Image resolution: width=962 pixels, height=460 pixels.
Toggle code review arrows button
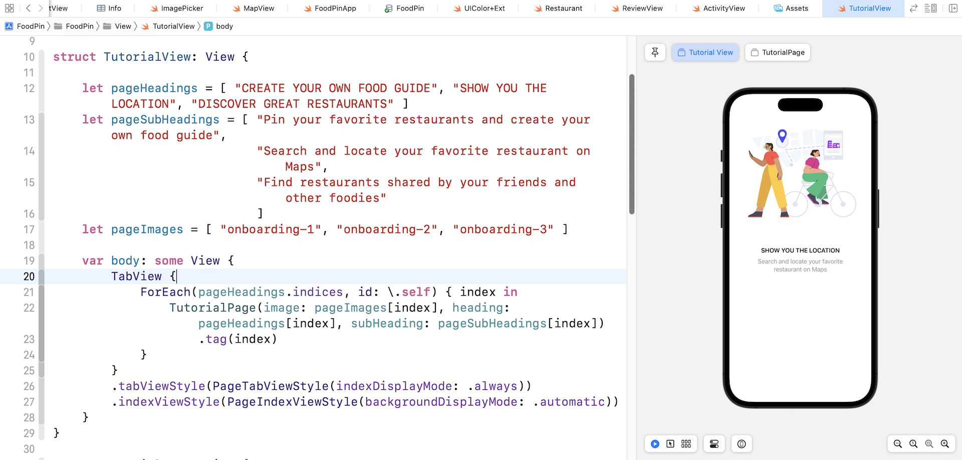pos(914,8)
